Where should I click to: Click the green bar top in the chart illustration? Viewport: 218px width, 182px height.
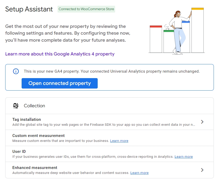point(168,31)
